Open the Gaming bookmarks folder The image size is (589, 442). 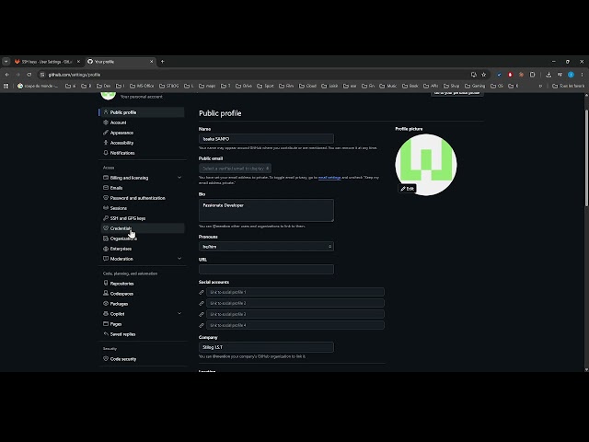click(475, 86)
